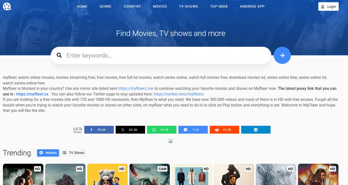Open poster with three standing people
The height and width of the screenshot is (185, 348).
click(192, 174)
